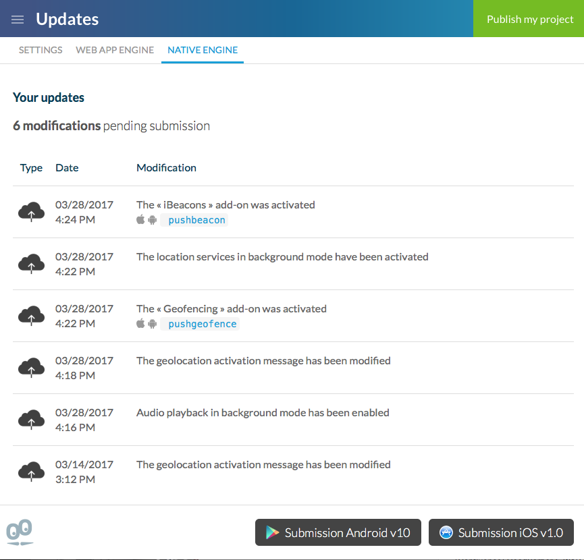
Task: Select the Native Engine tab
Action: click(x=203, y=50)
